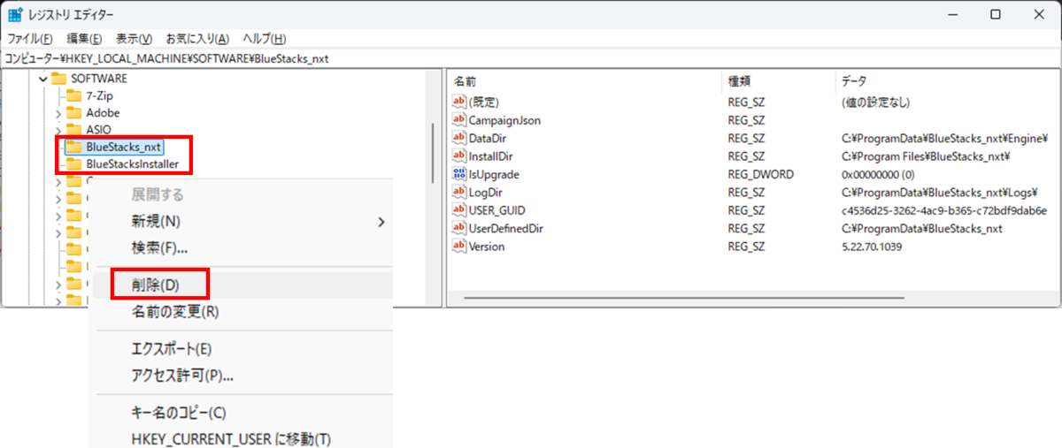Open the お気に入り(A) menu

pyautogui.click(x=197, y=39)
